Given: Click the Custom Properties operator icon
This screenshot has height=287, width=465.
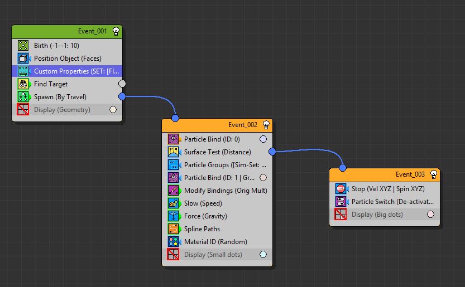Looking at the screenshot, I should click(x=23, y=71).
